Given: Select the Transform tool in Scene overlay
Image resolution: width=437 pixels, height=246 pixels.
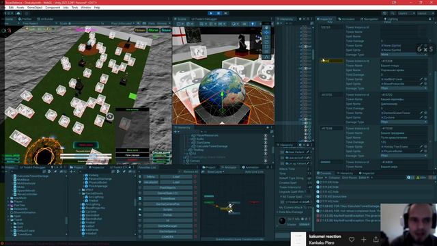Looking at the screenshot, I should coord(266,52).
